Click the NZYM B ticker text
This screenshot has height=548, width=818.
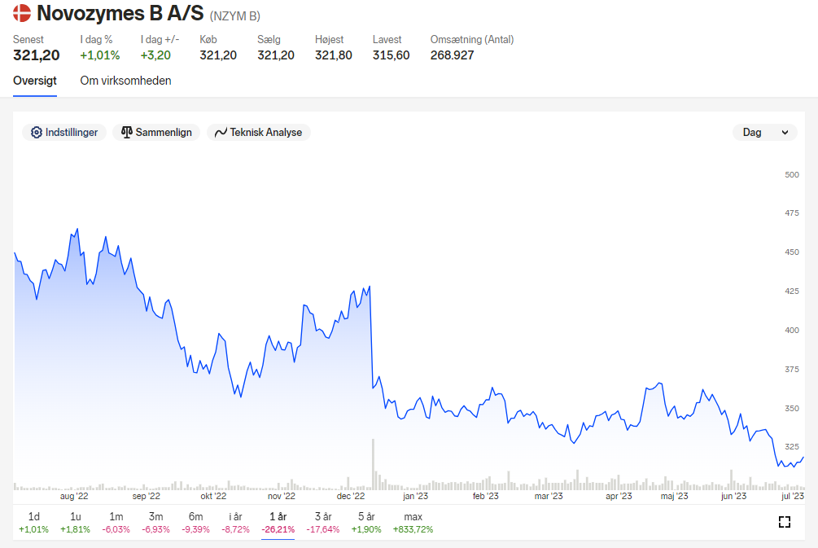point(234,16)
